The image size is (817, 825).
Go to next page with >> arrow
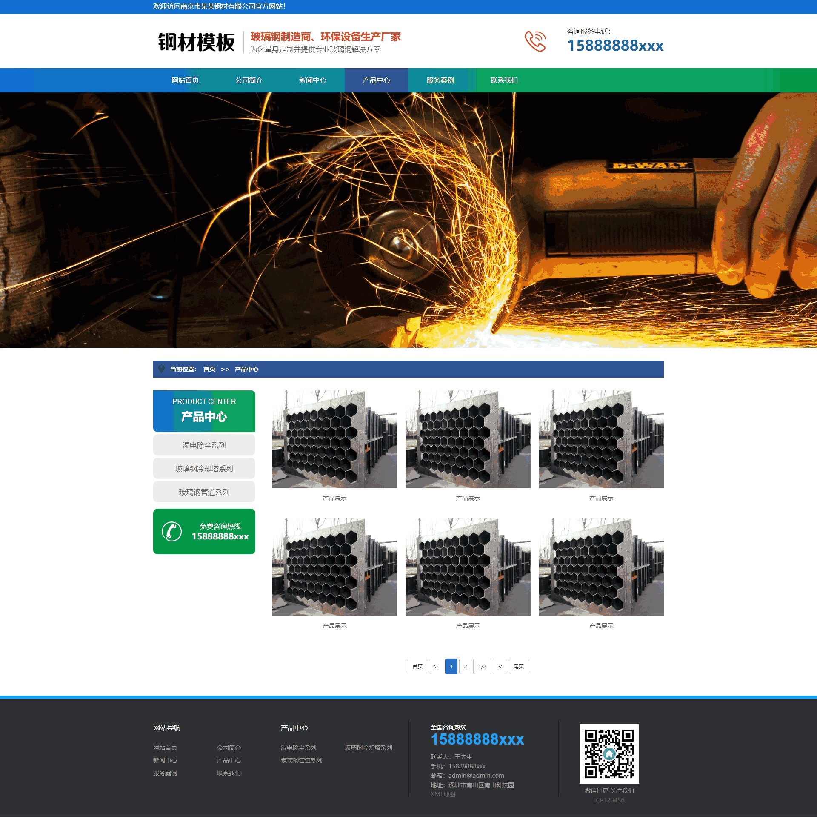[x=500, y=666]
